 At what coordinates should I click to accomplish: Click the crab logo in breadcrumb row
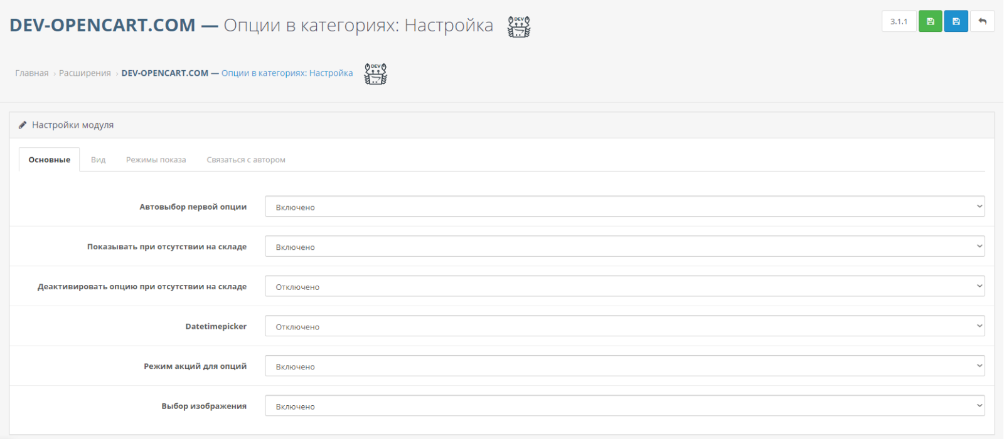point(376,74)
